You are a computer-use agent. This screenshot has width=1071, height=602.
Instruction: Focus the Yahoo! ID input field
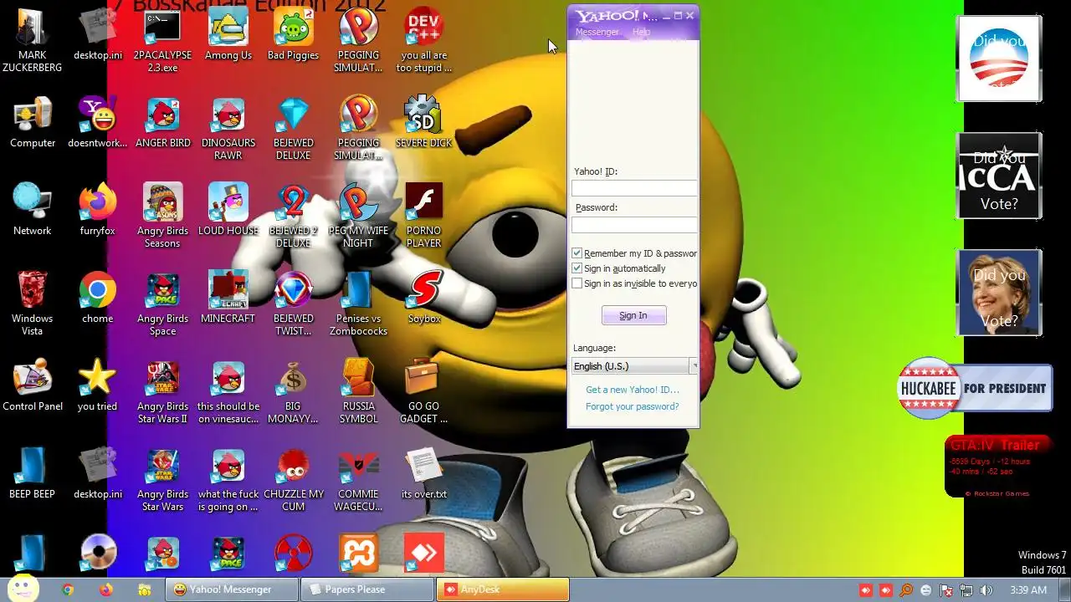[x=634, y=188]
